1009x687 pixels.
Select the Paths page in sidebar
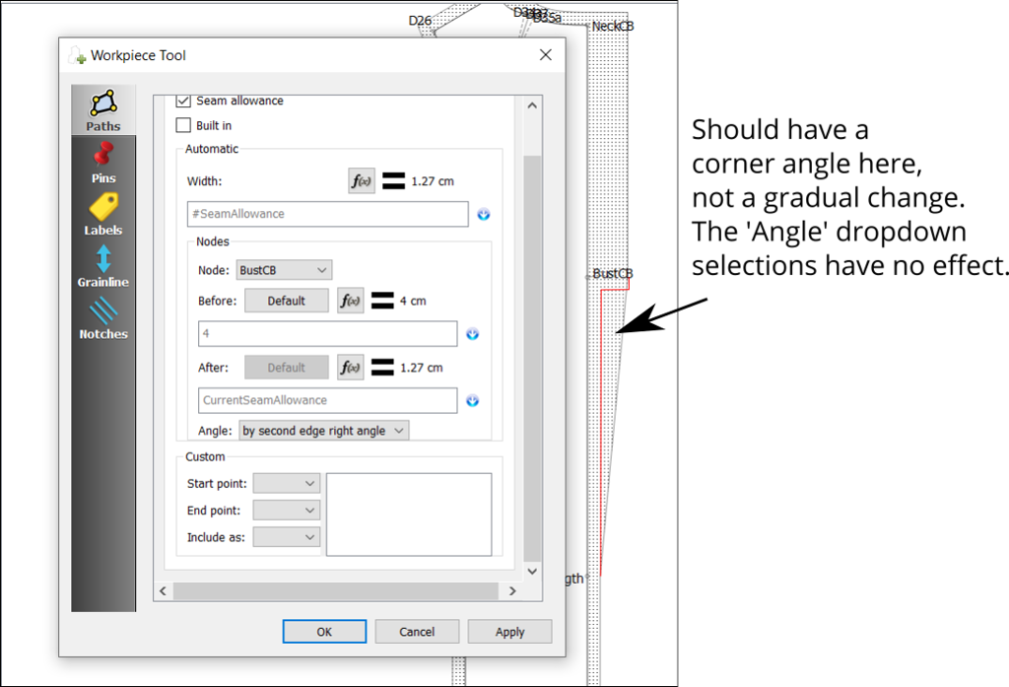click(102, 110)
